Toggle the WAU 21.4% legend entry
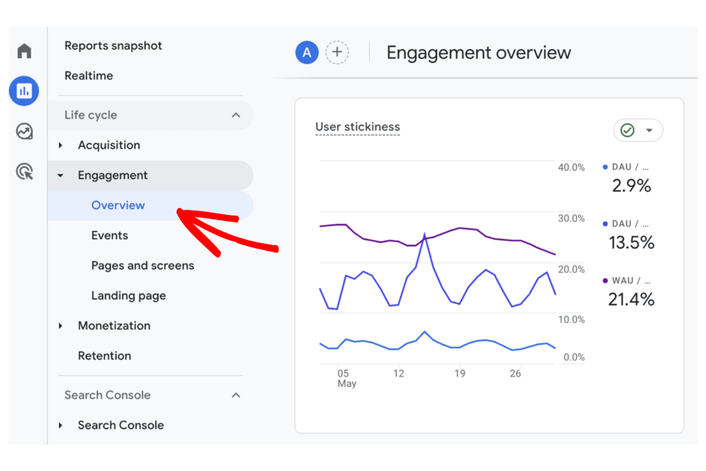706x471 pixels. (631, 291)
